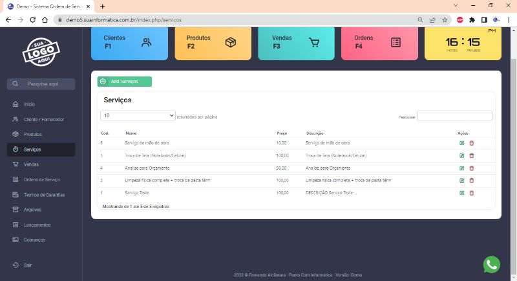Delete the Serviço de mão de obra row

[x=471, y=143]
